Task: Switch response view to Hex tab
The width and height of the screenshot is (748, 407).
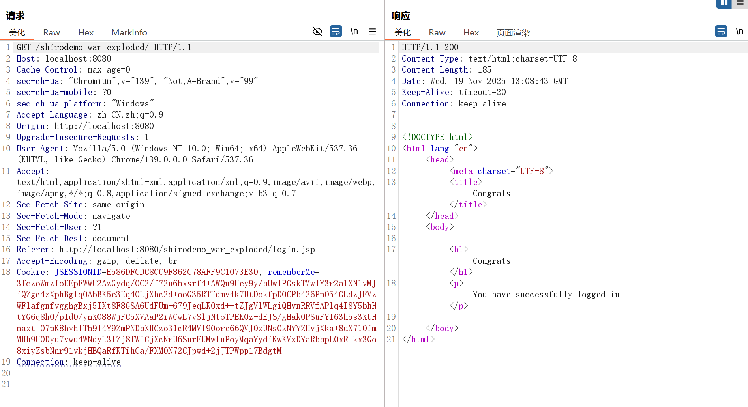Action: (x=471, y=32)
